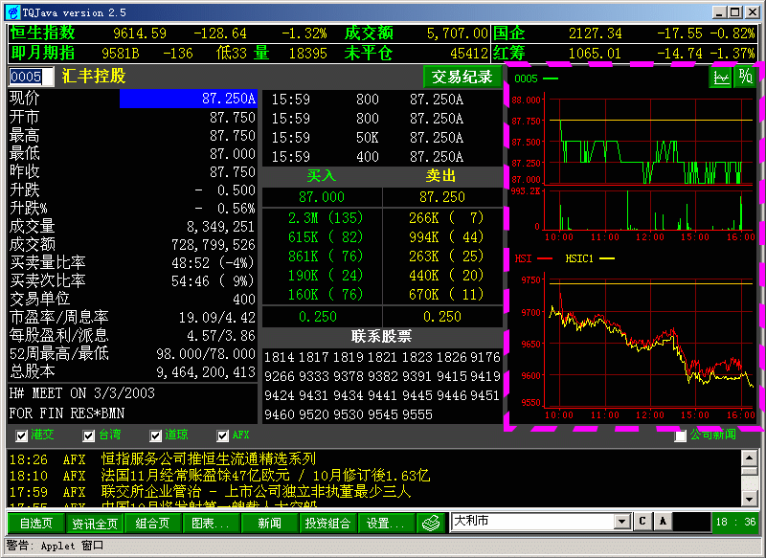
Task: Open the 图表... menu button
Action: click(x=211, y=524)
